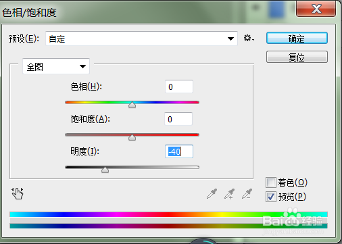Screen dimensions: 342x244
Task: Click the upper rainbow color bar
Action: pyautogui.click(x=168, y=214)
